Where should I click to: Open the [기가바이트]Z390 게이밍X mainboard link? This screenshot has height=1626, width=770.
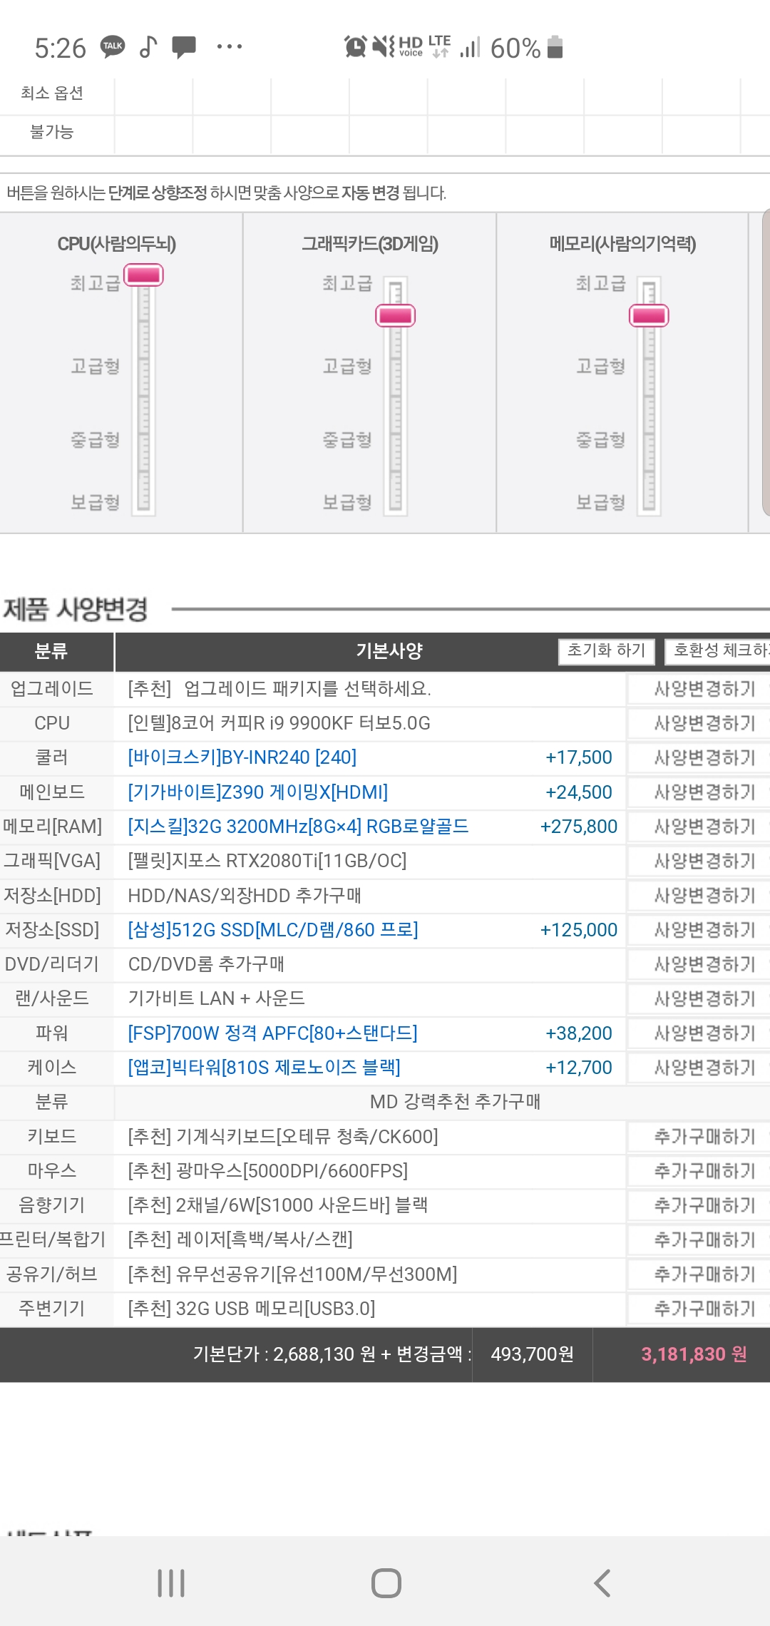click(258, 792)
